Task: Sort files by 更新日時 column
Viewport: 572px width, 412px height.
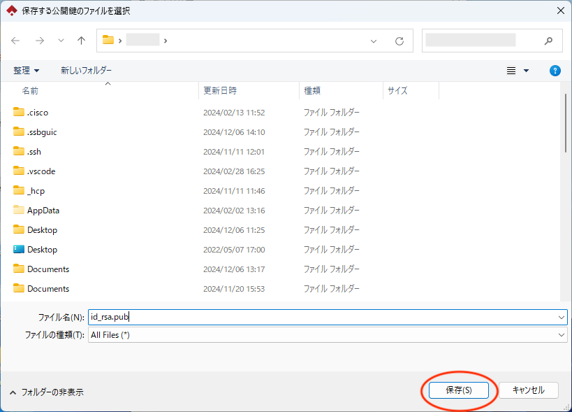Action: pyautogui.click(x=220, y=91)
